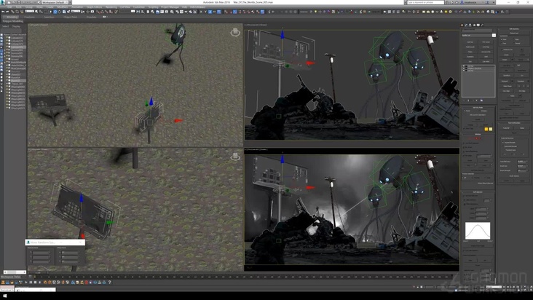This screenshot has width=533, height=300.
Task: Click Configure Modifier Sets icon below stack
Action: click(481, 100)
